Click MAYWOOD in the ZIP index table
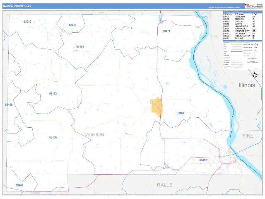 tap(241, 29)
